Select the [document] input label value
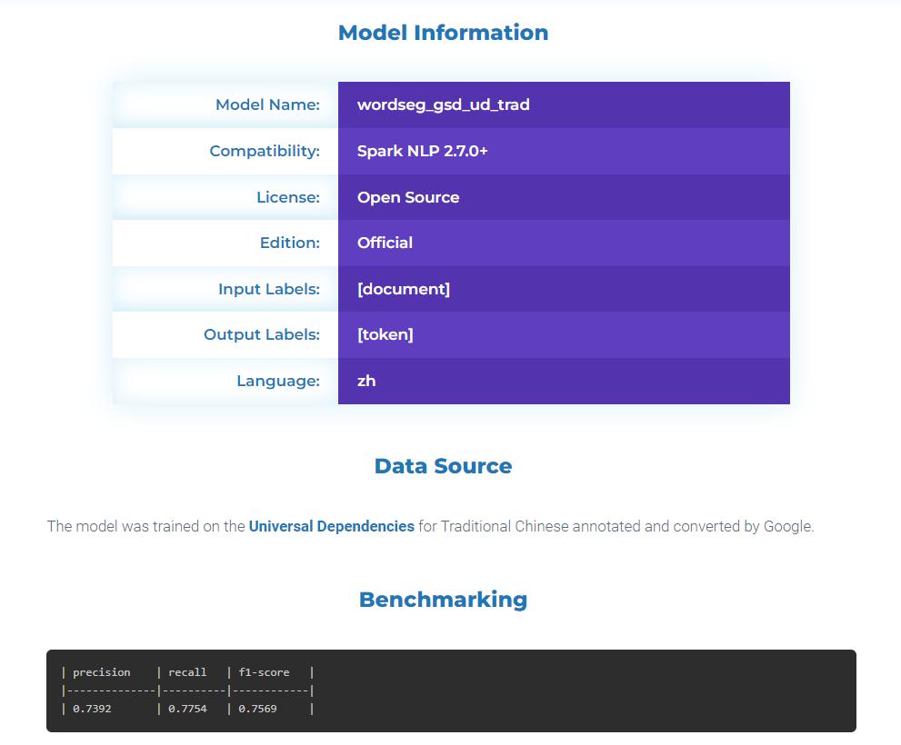The height and width of the screenshot is (745, 901). [x=404, y=289]
